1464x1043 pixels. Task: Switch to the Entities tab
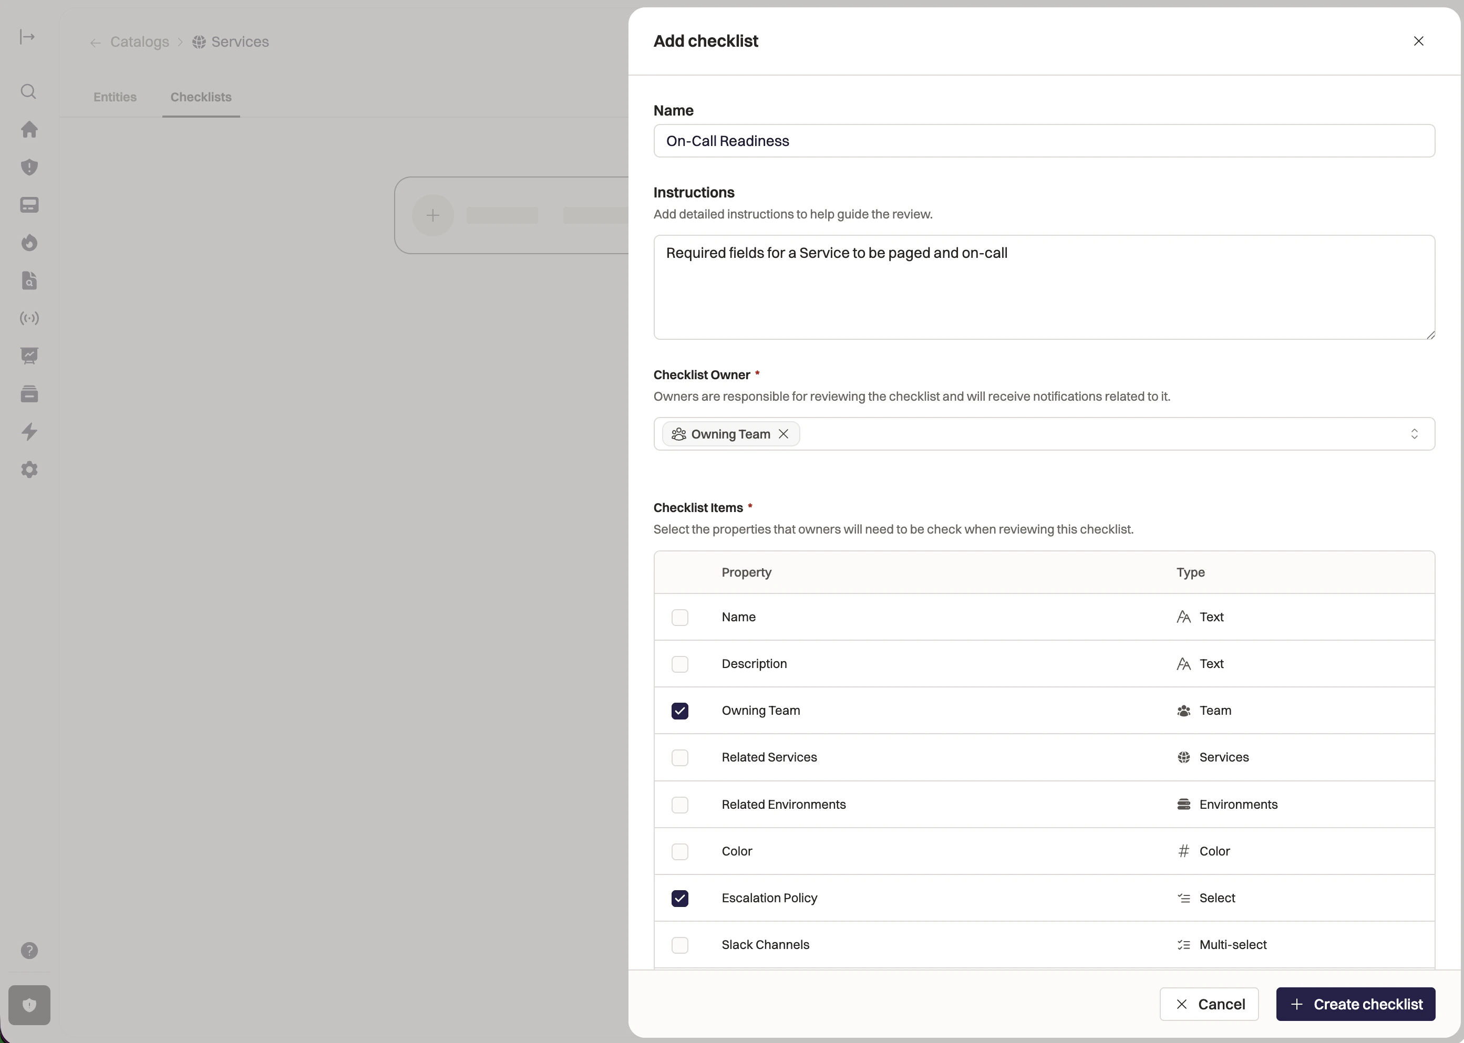[x=115, y=97]
